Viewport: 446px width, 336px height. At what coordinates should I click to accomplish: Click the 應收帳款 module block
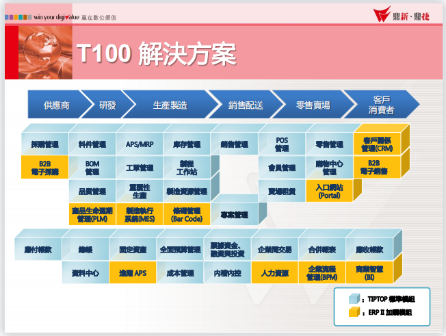[369, 250]
